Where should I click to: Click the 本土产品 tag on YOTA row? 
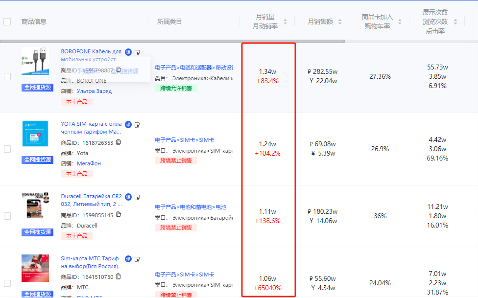pos(76,174)
